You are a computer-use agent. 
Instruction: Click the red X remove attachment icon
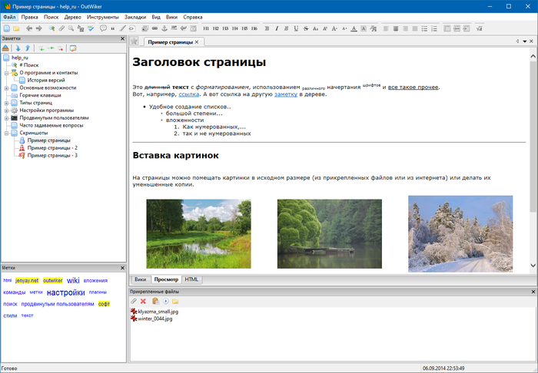pyautogui.click(x=143, y=301)
